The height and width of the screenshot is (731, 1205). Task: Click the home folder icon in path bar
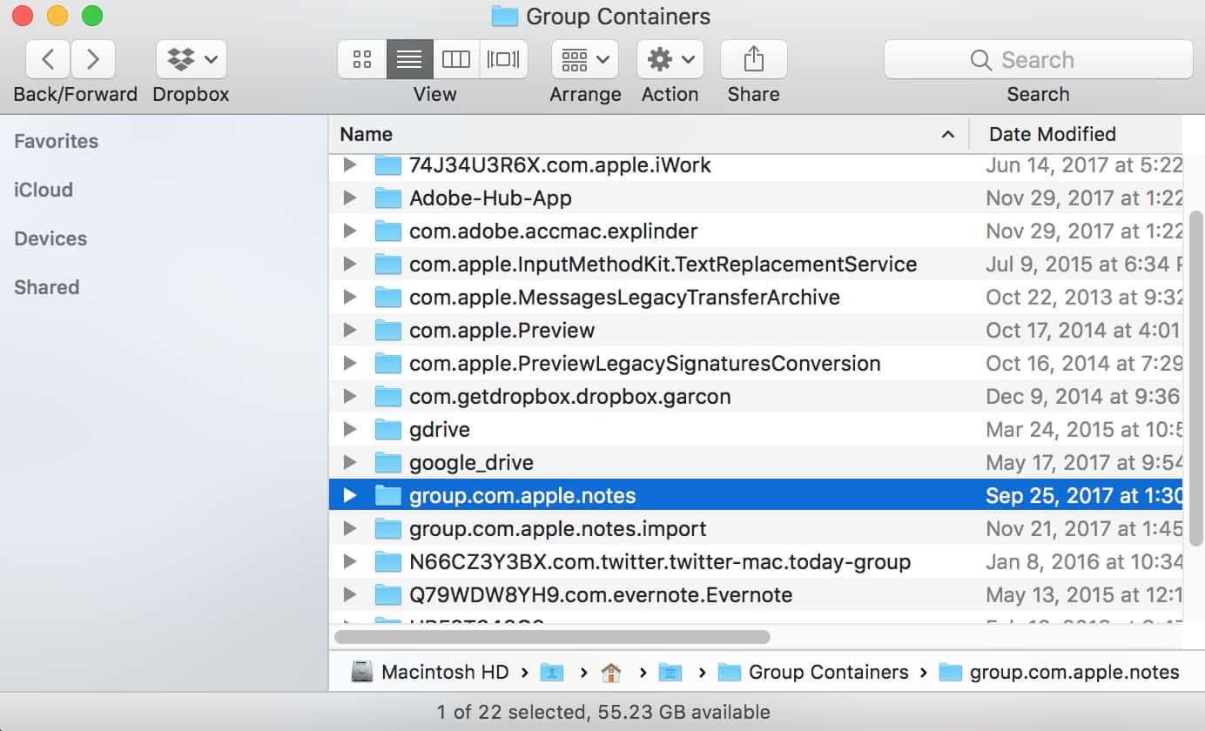point(611,673)
